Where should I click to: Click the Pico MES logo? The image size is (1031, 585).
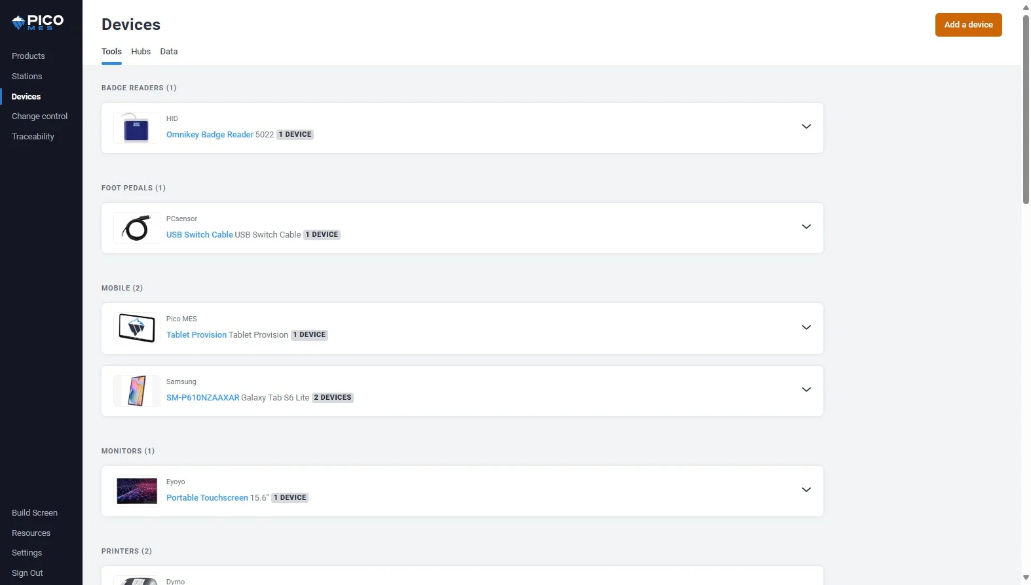tap(38, 22)
